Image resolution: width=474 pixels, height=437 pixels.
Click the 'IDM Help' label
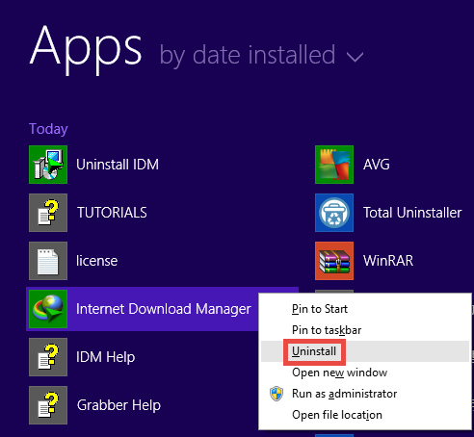(106, 357)
